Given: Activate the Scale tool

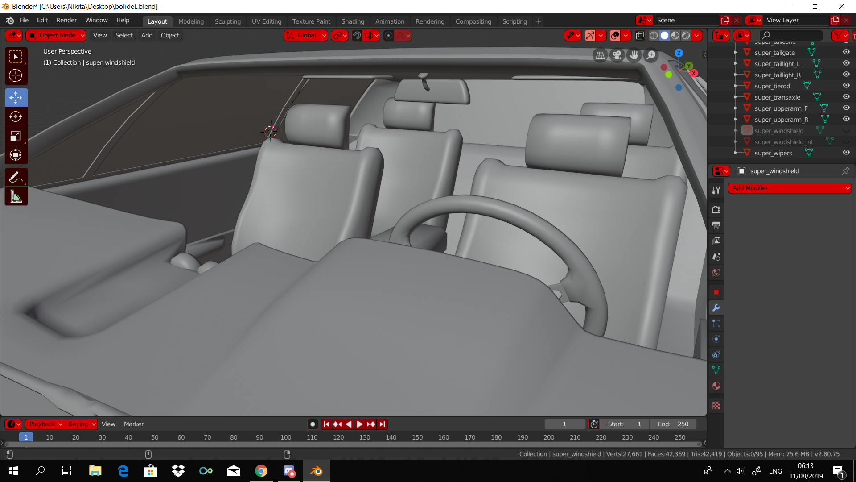Looking at the screenshot, I should click(16, 136).
